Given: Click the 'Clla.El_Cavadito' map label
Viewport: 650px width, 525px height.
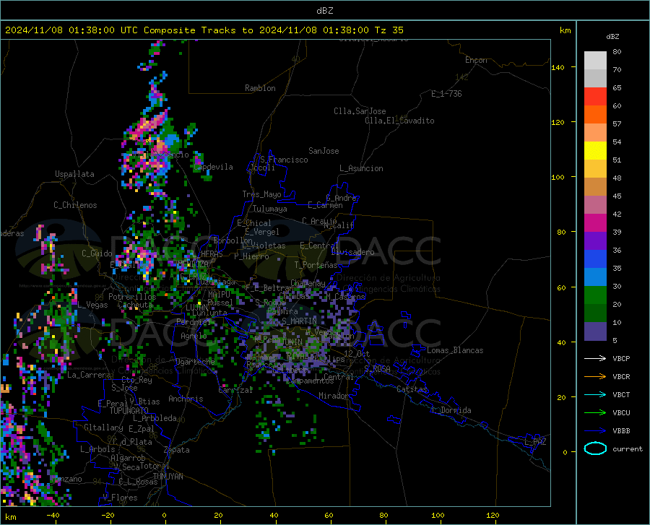Looking at the screenshot, I should pyautogui.click(x=399, y=121).
